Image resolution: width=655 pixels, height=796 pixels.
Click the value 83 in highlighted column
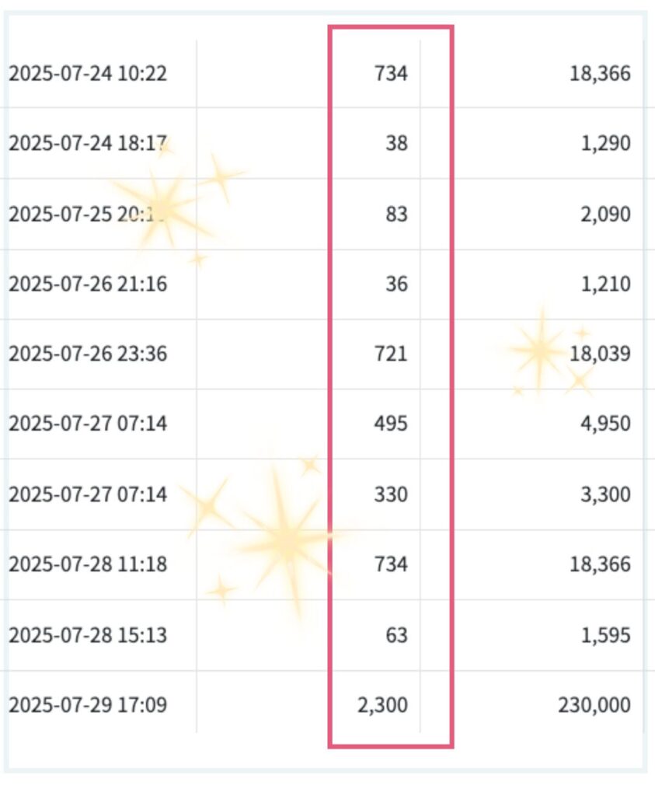396,214
